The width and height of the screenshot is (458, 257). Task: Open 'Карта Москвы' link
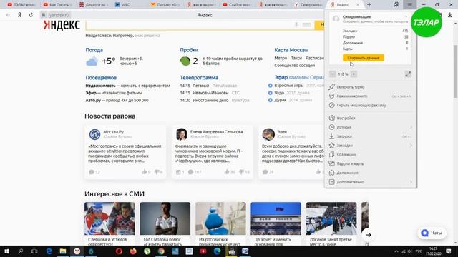click(x=291, y=50)
